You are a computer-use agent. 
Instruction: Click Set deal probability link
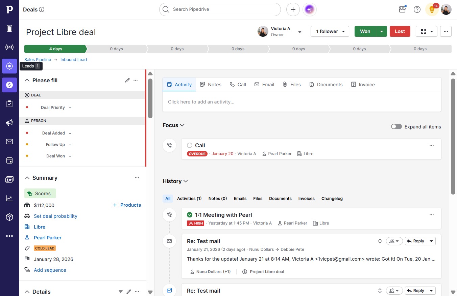(x=55, y=216)
